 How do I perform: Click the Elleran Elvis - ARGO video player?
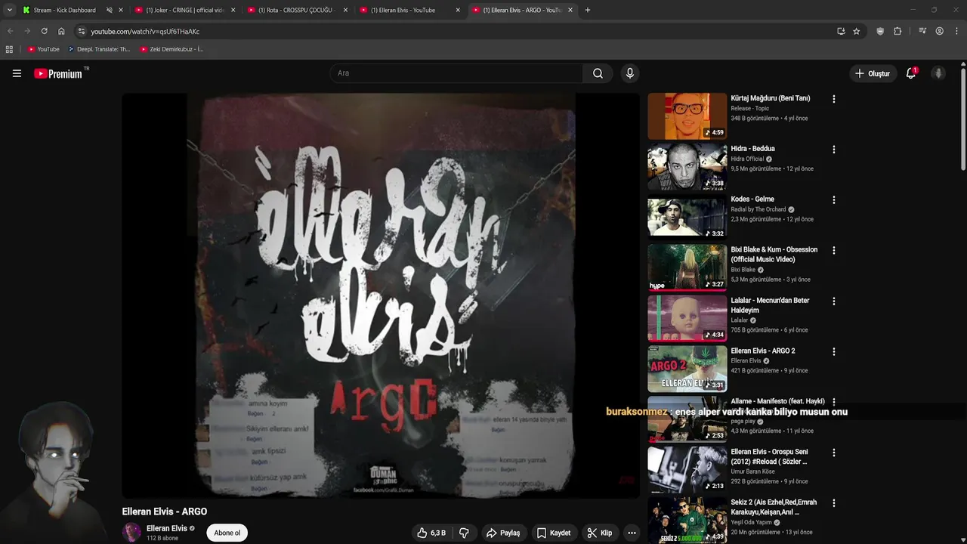click(x=381, y=295)
